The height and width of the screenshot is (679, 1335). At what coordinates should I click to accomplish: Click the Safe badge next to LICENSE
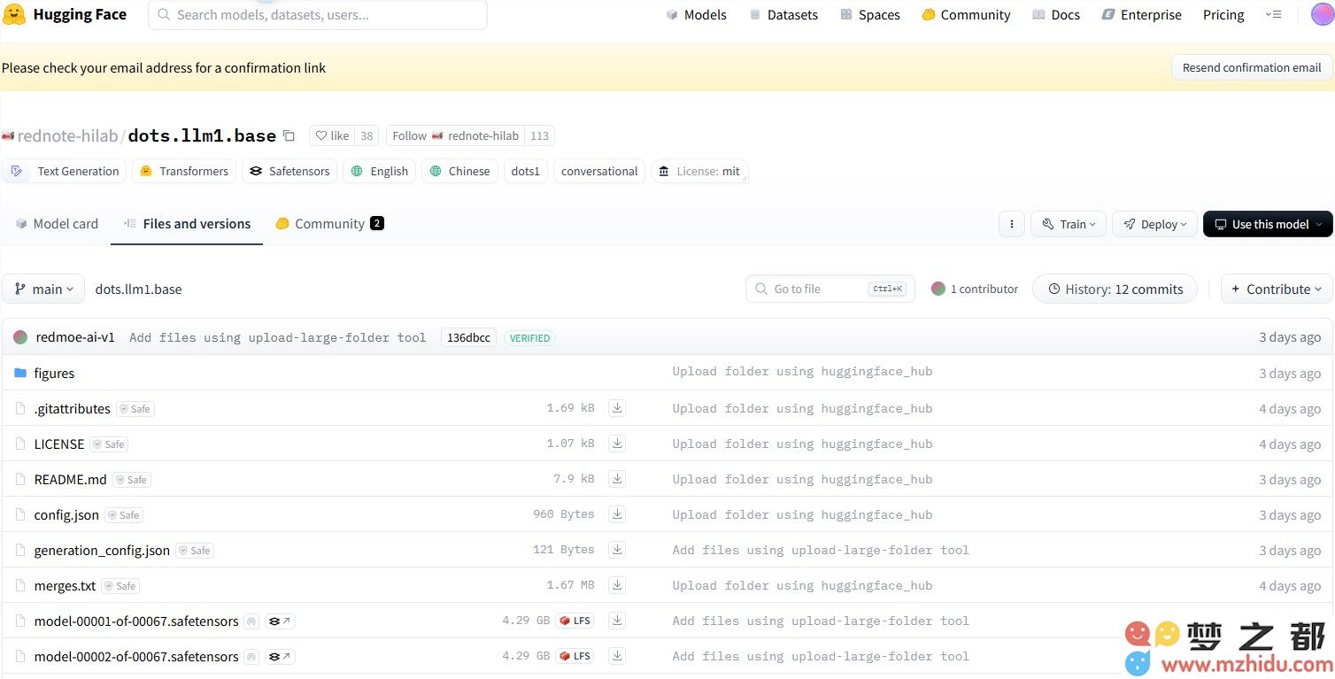(110, 444)
